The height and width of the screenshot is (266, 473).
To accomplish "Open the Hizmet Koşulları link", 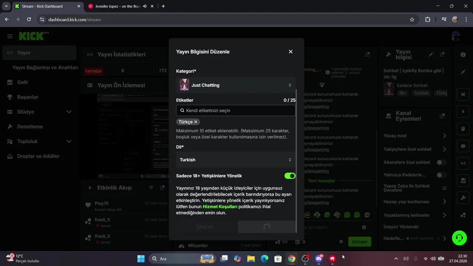I will 220,207.
